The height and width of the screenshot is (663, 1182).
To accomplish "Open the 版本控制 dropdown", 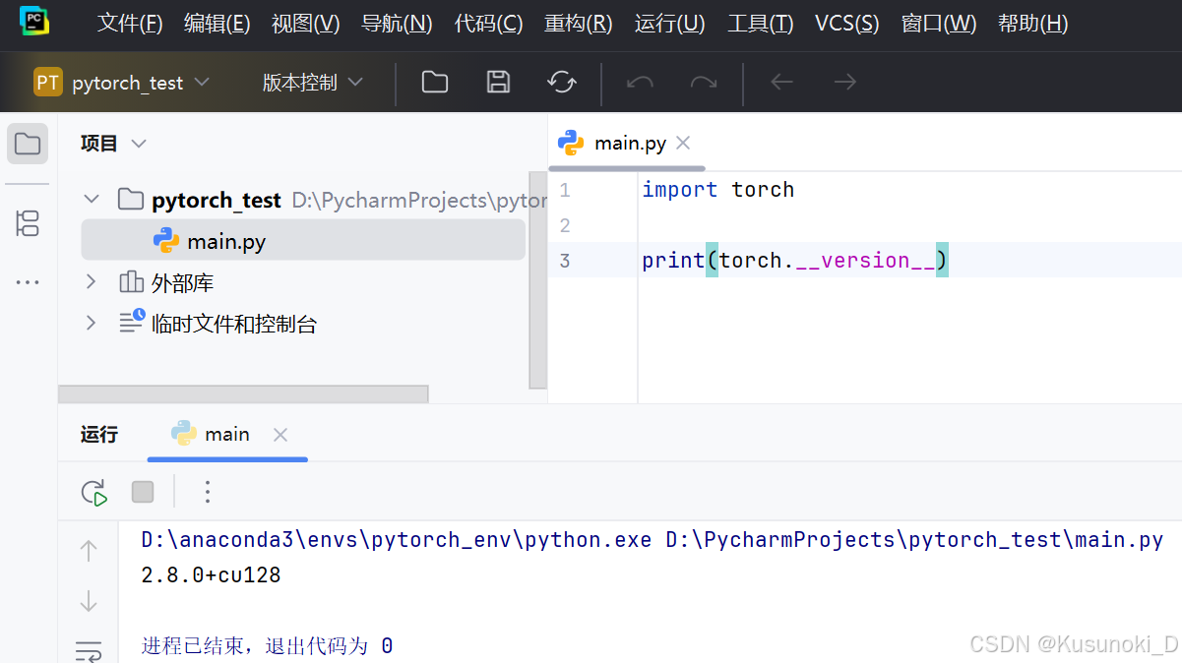I will [x=312, y=83].
